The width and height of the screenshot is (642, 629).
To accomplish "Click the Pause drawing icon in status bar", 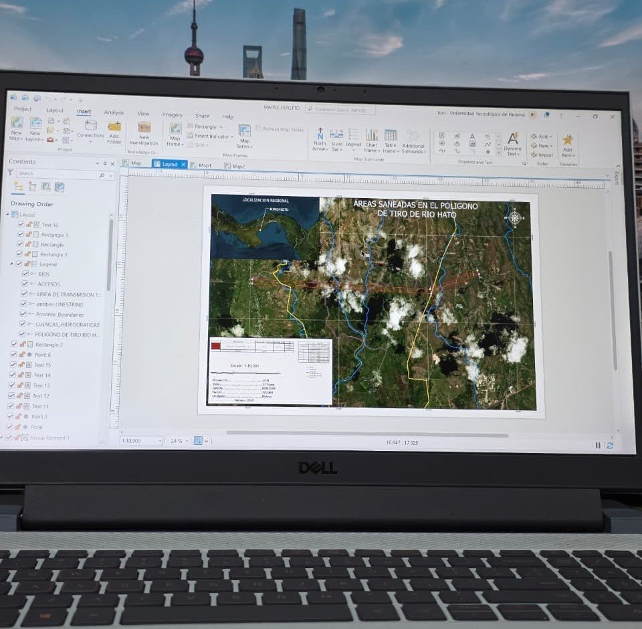I will click(598, 445).
